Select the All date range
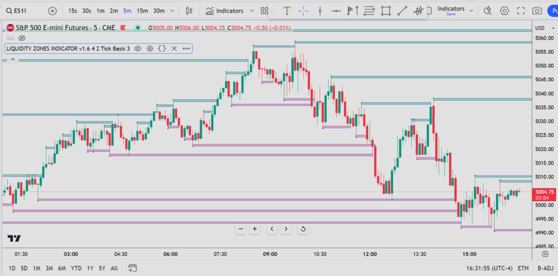 [114, 268]
